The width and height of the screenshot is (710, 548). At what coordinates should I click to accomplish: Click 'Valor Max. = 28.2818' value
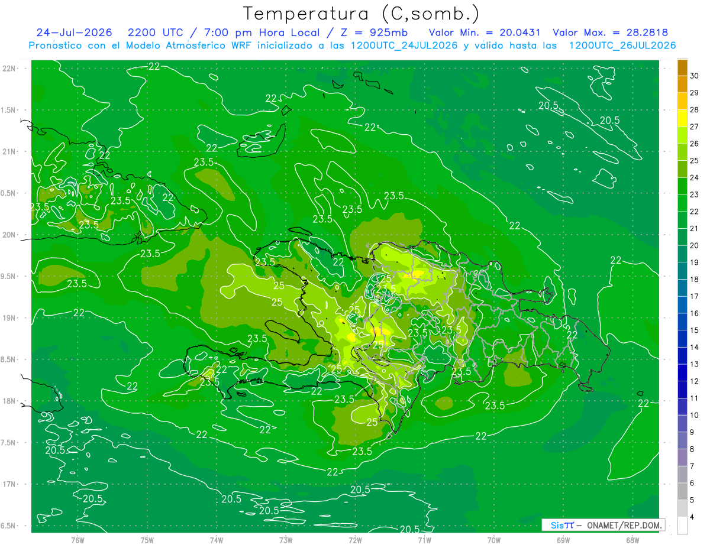tap(611, 33)
